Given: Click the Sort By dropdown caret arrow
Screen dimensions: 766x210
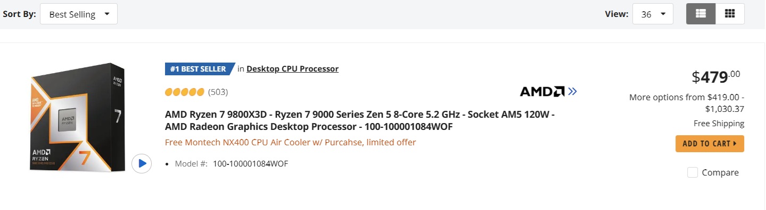Looking at the screenshot, I should (x=107, y=14).
